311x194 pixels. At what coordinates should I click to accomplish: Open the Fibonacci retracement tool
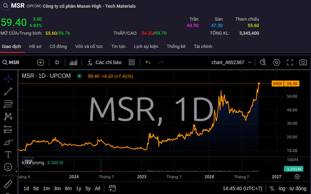tap(8, 104)
